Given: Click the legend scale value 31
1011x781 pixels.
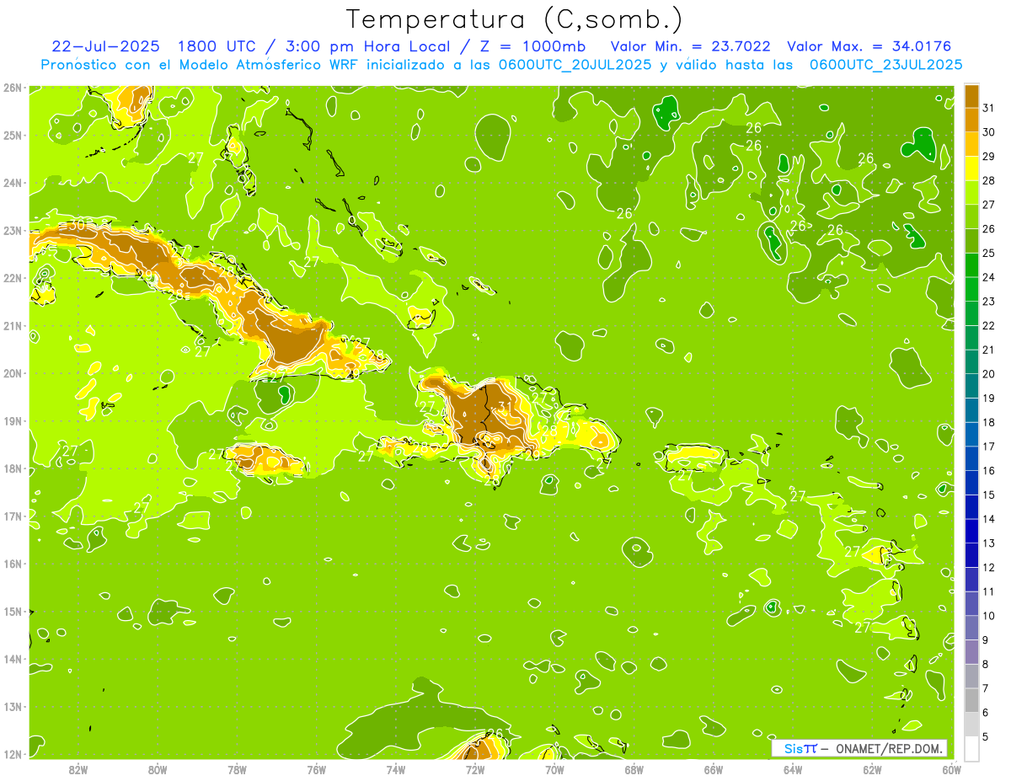Looking at the screenshot, I should 989,108.
